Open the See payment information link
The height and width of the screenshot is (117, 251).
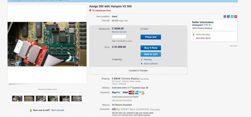coord(122,100)
